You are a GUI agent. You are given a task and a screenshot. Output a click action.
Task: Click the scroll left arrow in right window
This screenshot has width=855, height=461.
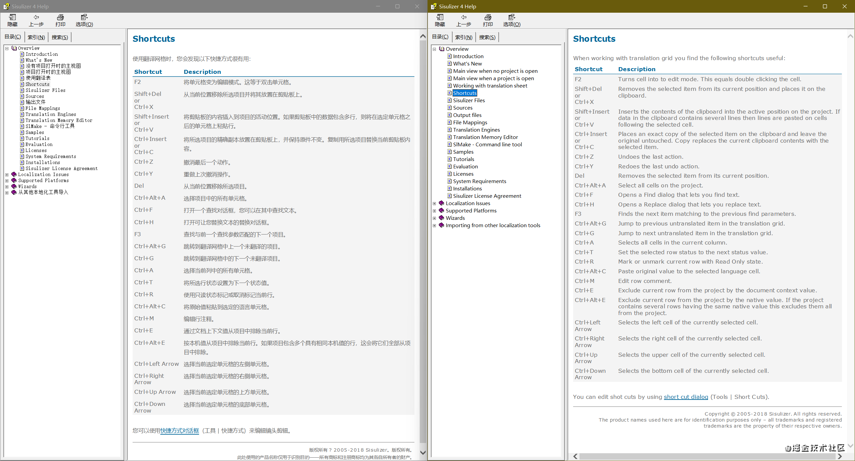point(575,456)
